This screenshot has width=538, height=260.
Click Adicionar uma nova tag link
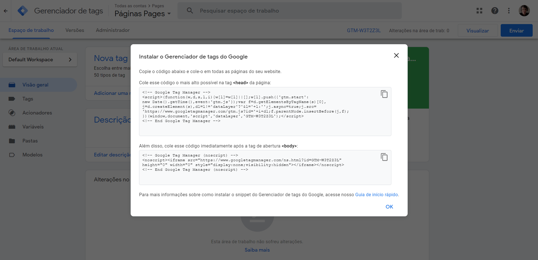click(112, 93)
